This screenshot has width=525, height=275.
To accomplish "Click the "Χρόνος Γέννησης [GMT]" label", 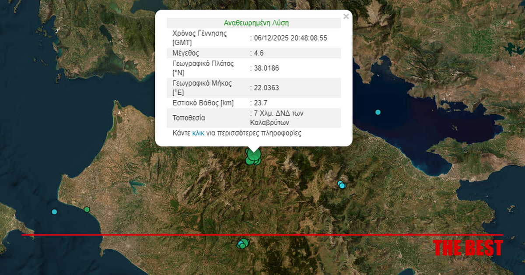I will [x=200, y=38].
